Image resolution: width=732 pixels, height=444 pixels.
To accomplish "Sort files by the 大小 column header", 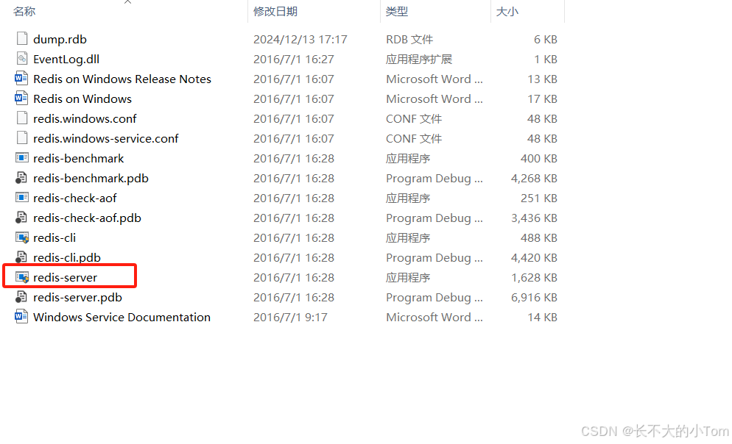I will tap(507, 11).
